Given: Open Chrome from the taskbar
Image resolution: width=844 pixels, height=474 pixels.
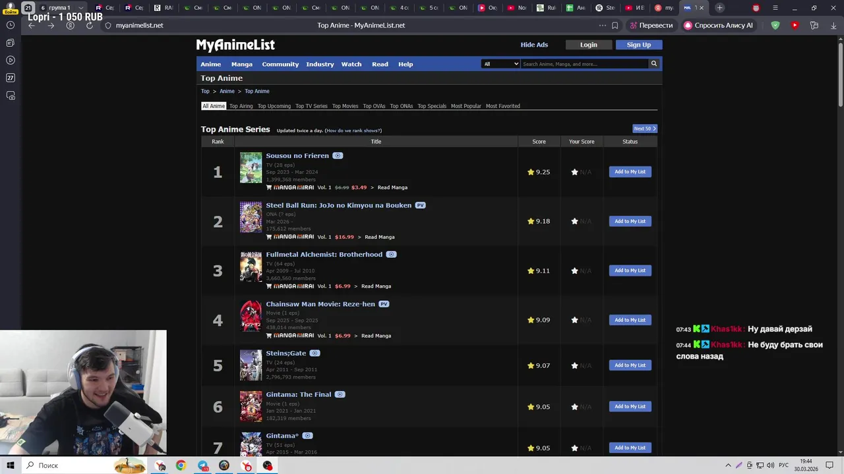Looking at the screenshot, I should point(181,465).
